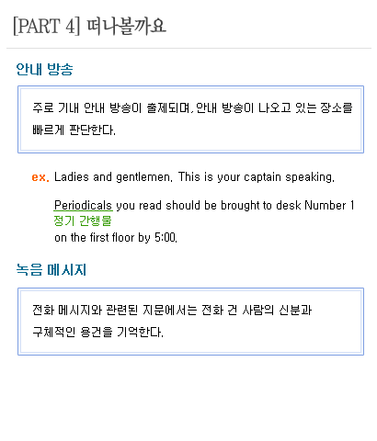This screenshot has height=441, width=377.
Task: Click the line 'on the first floor by 5:00'
Action: (116, 238)
